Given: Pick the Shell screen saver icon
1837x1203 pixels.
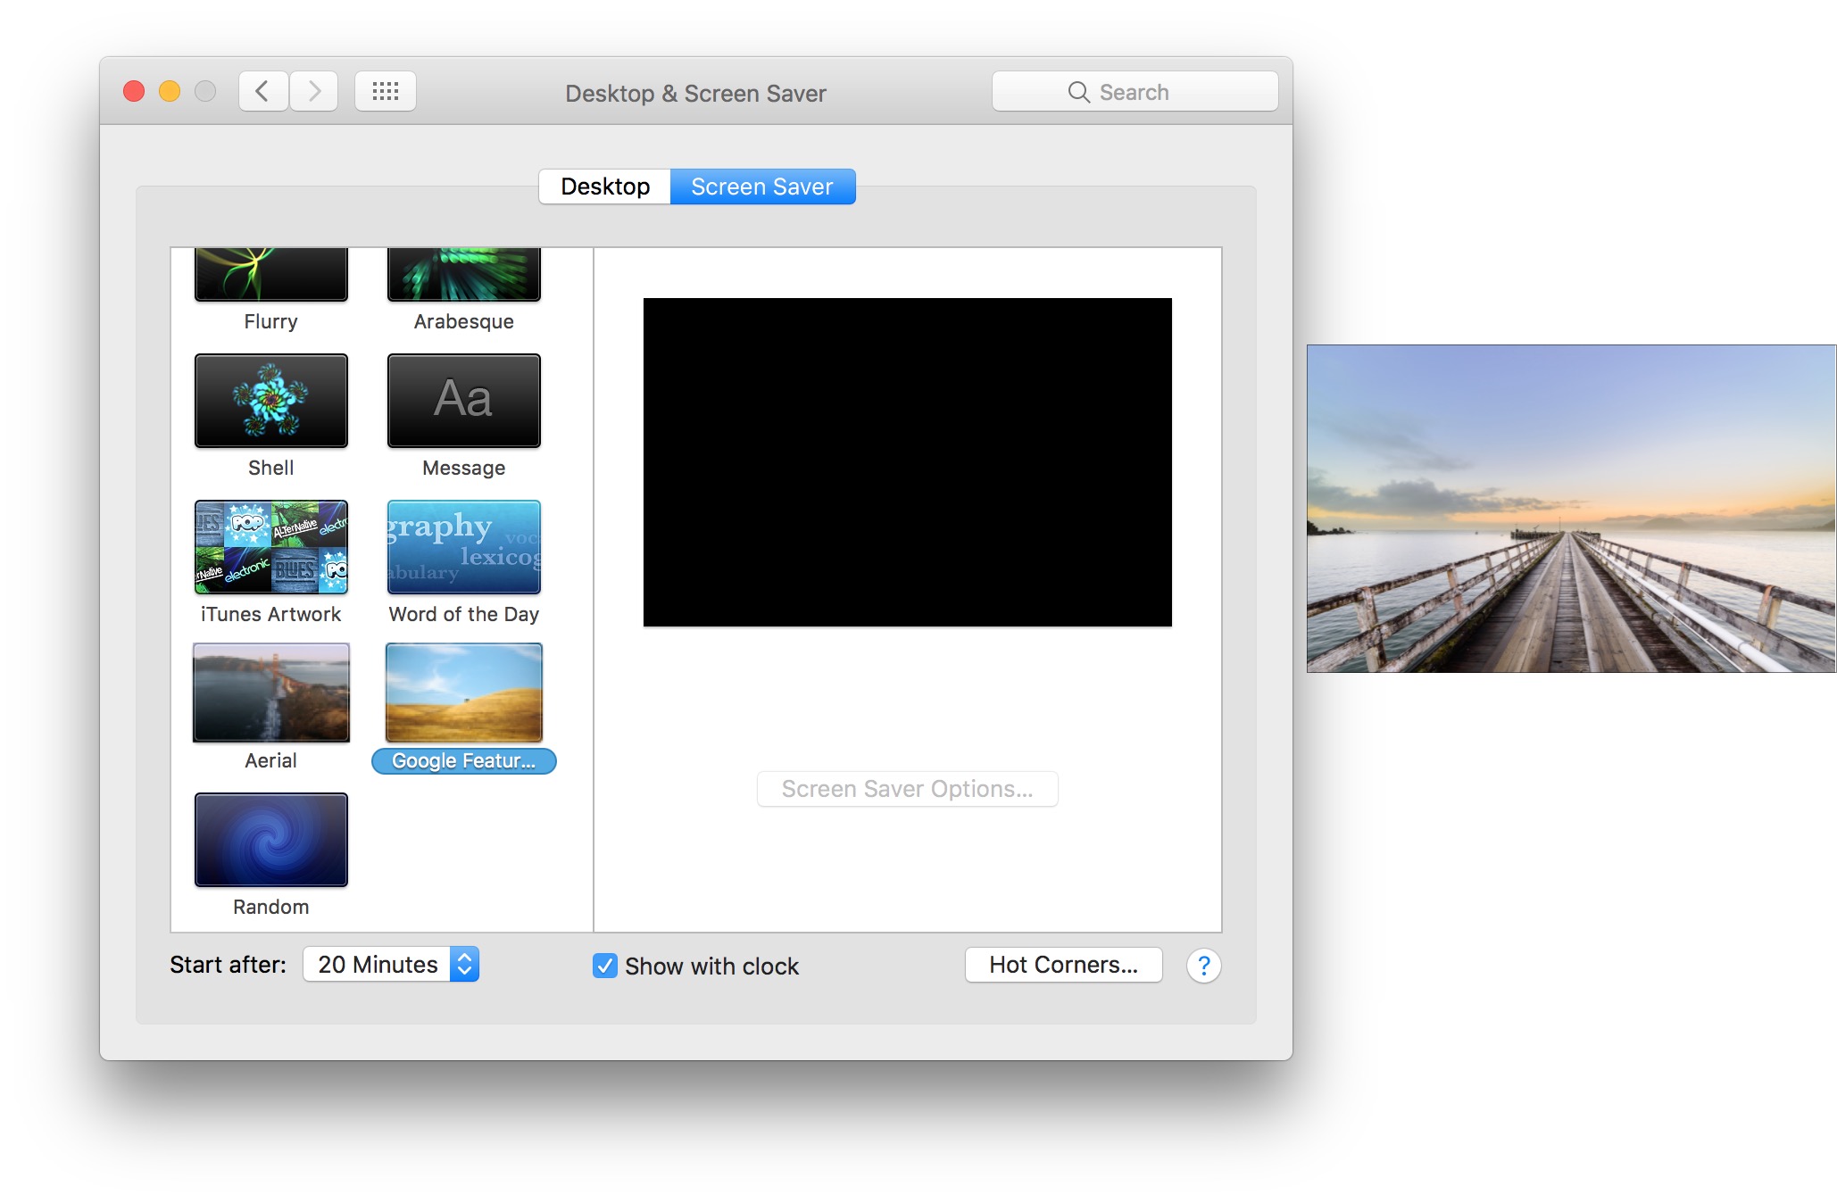Looking at the screenshot, I should click(x=270, y=401).
